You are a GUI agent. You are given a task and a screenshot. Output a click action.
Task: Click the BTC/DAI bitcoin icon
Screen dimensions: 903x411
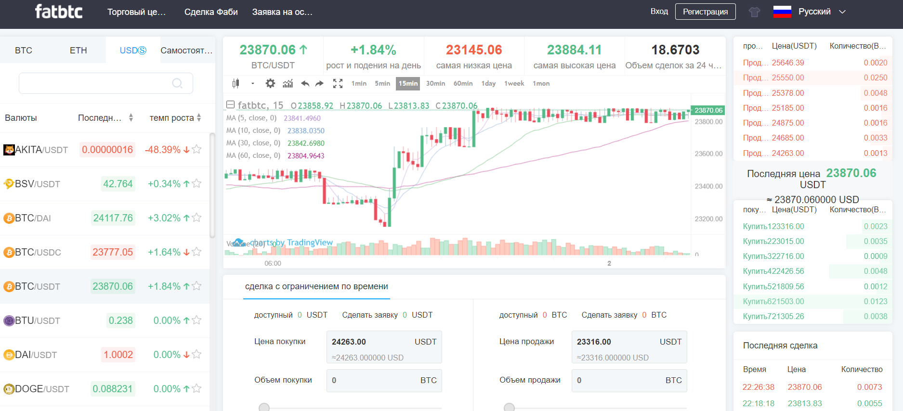(x=9, y=218)
